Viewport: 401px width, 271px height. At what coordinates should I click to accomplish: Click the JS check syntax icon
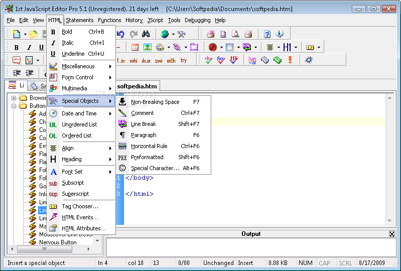tap(233, 60)
